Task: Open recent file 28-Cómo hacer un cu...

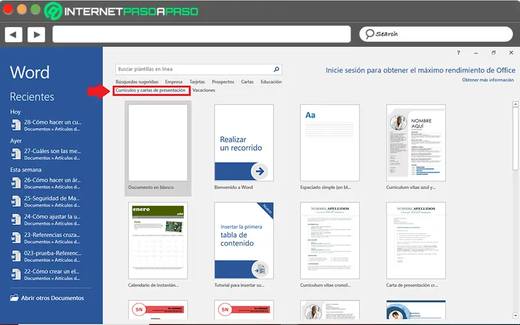Action: click(x=53, y=125)
